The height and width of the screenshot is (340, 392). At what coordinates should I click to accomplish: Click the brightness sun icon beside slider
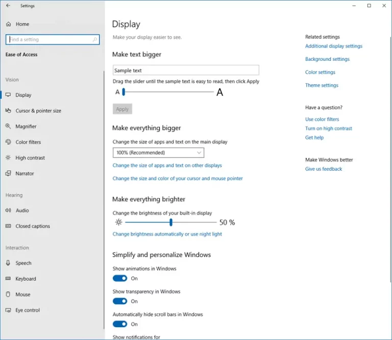119,222
